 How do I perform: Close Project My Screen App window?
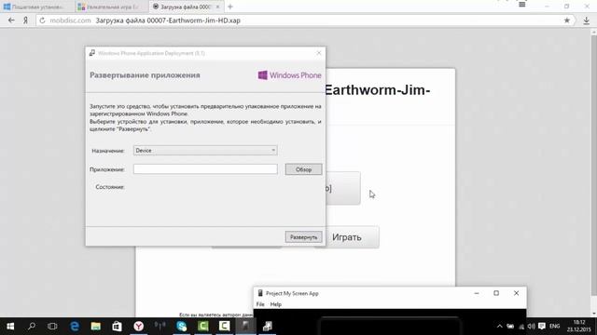click(516, 293)
